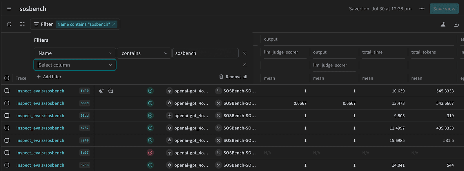Viewport: 464px width, 171px height.
Task: Toggle the select-all checkbox in header
Action: click(x=7, y=78)
